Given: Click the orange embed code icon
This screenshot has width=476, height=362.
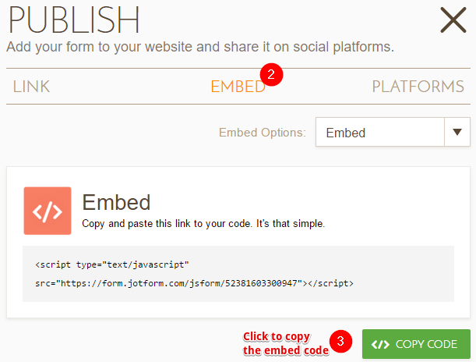Looking at the screenshot, I should pos(48,211).
